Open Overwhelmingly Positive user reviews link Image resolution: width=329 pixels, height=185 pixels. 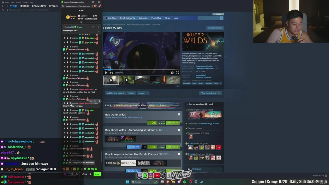[x=209, y=123]
